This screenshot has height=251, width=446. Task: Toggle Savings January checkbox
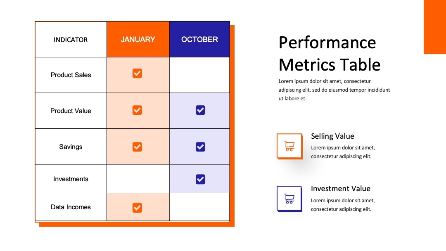pyautogui.click(x=137, y=147)
